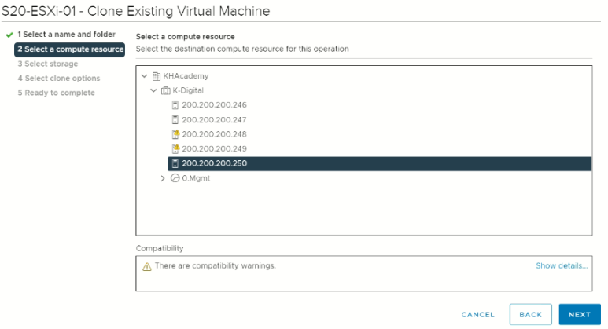This screenshot has height=329, width=608.
Task: Click step 5 Ready to complete
Action: 56,93
